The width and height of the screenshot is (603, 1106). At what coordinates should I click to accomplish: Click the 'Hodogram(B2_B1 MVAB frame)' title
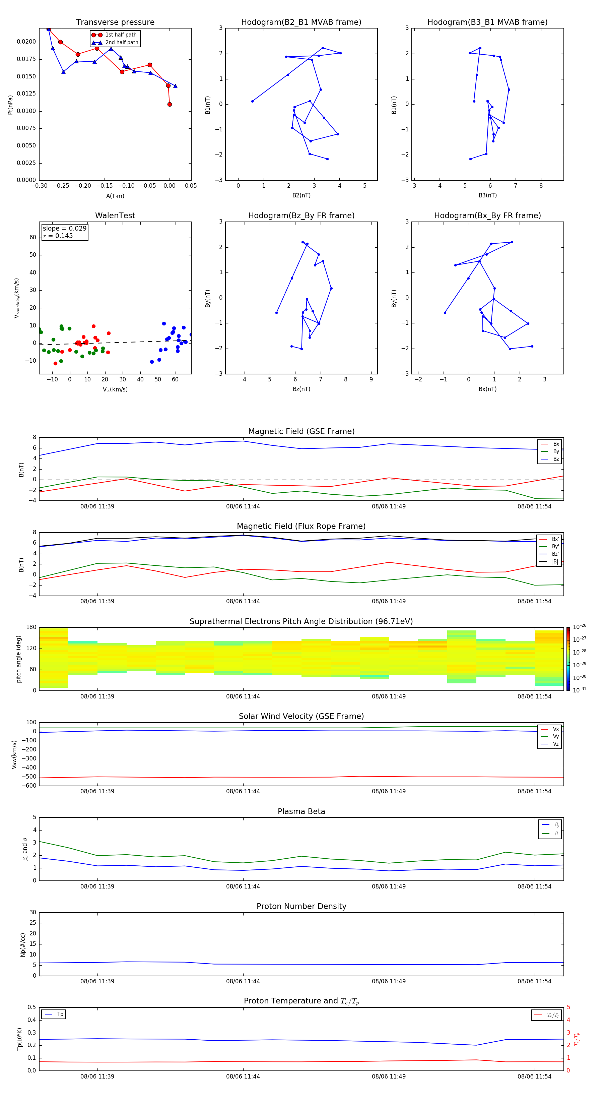[301, 22]
